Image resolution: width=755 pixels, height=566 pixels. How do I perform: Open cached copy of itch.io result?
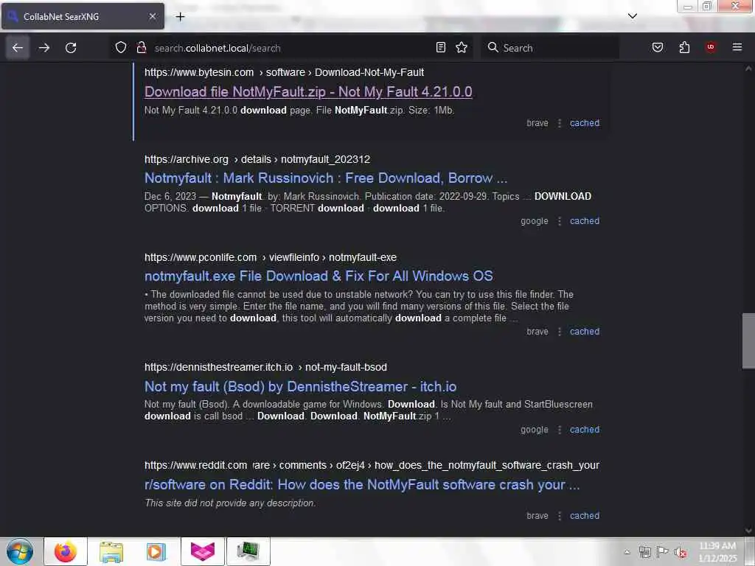point(585,430)
